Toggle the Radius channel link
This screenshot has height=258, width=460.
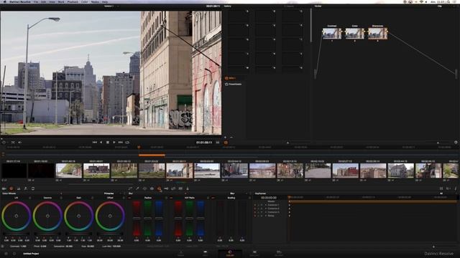point(129,198)
